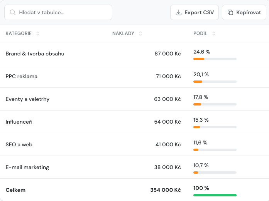Sort by Kategorie using sort arrows
Image resolution: width=269 pixels, height=201 pixels.
click(x=38, y=33)
